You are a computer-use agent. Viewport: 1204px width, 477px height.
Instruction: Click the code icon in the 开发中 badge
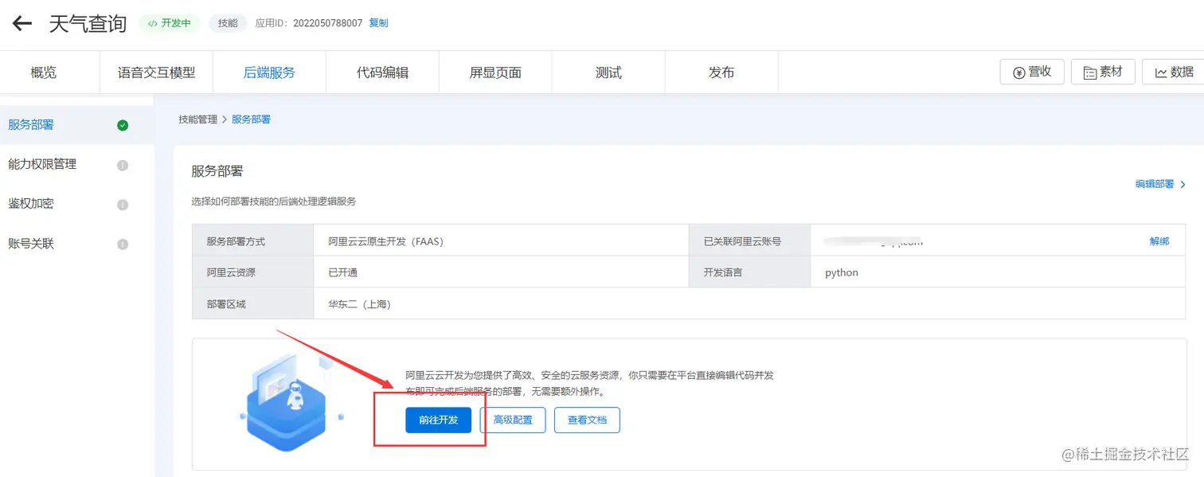(x=151, y=23)
